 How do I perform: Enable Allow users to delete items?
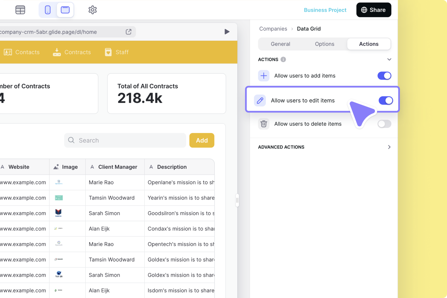point(384,124)
